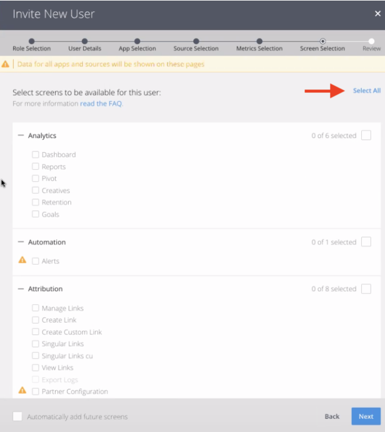The width and height of the screenshot is (385, 432).
Task: Tick the Pivot checkbox
Action: [36, 178]
